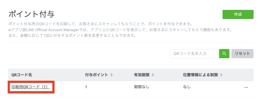The image size is (259, 101).
Task: Click the 付与ポイント value 1 cell
Action: pyautogui.click(x=86, y=87)
